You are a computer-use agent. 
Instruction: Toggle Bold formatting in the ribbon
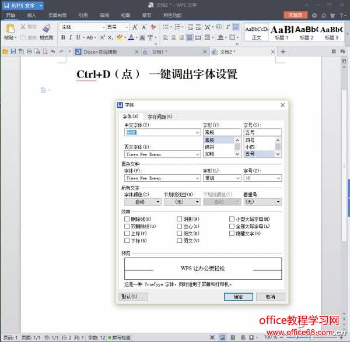[63, 37]
